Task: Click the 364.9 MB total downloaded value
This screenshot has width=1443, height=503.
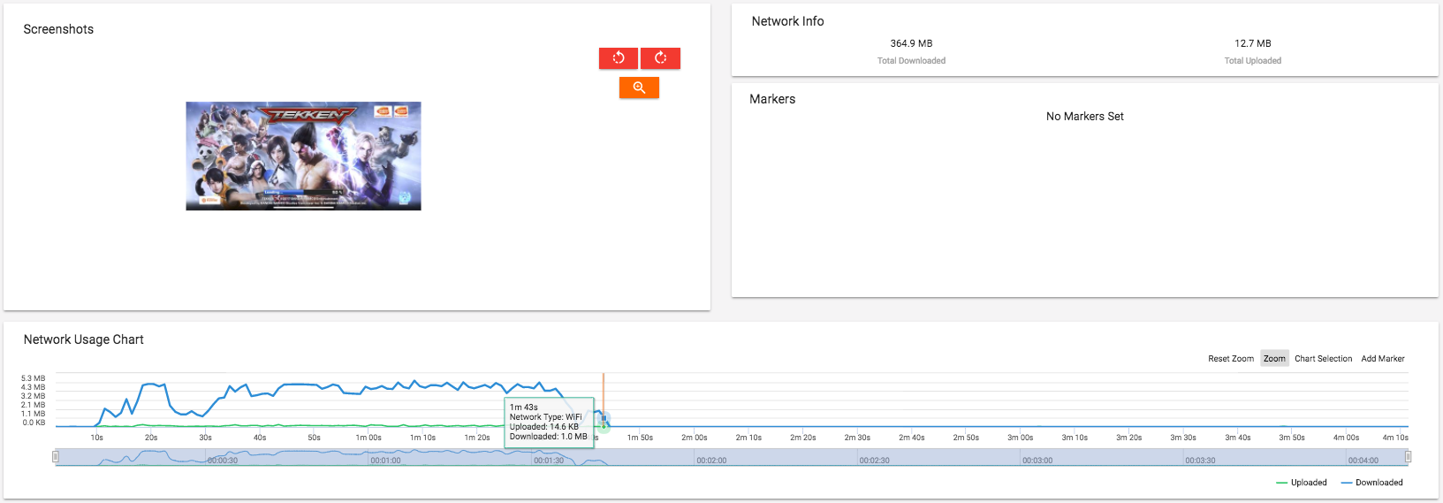Action: click(911, 43)
